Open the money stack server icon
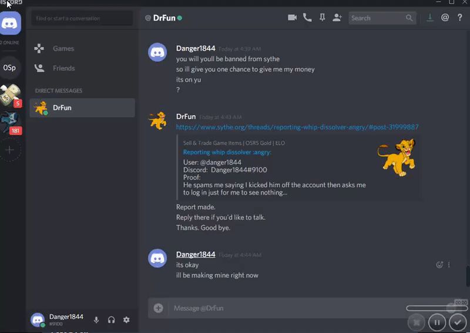The image size is (470, 333). (x=11, y=95)
